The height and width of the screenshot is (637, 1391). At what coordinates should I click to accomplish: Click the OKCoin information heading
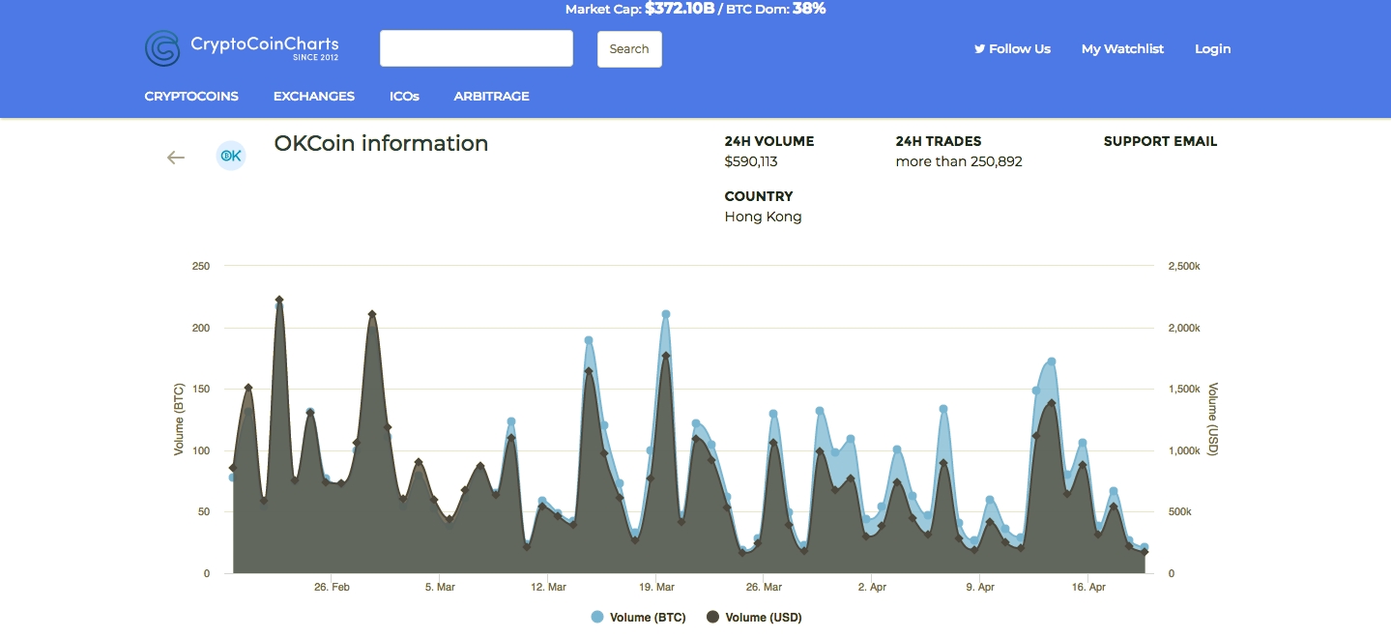(381, 144)
